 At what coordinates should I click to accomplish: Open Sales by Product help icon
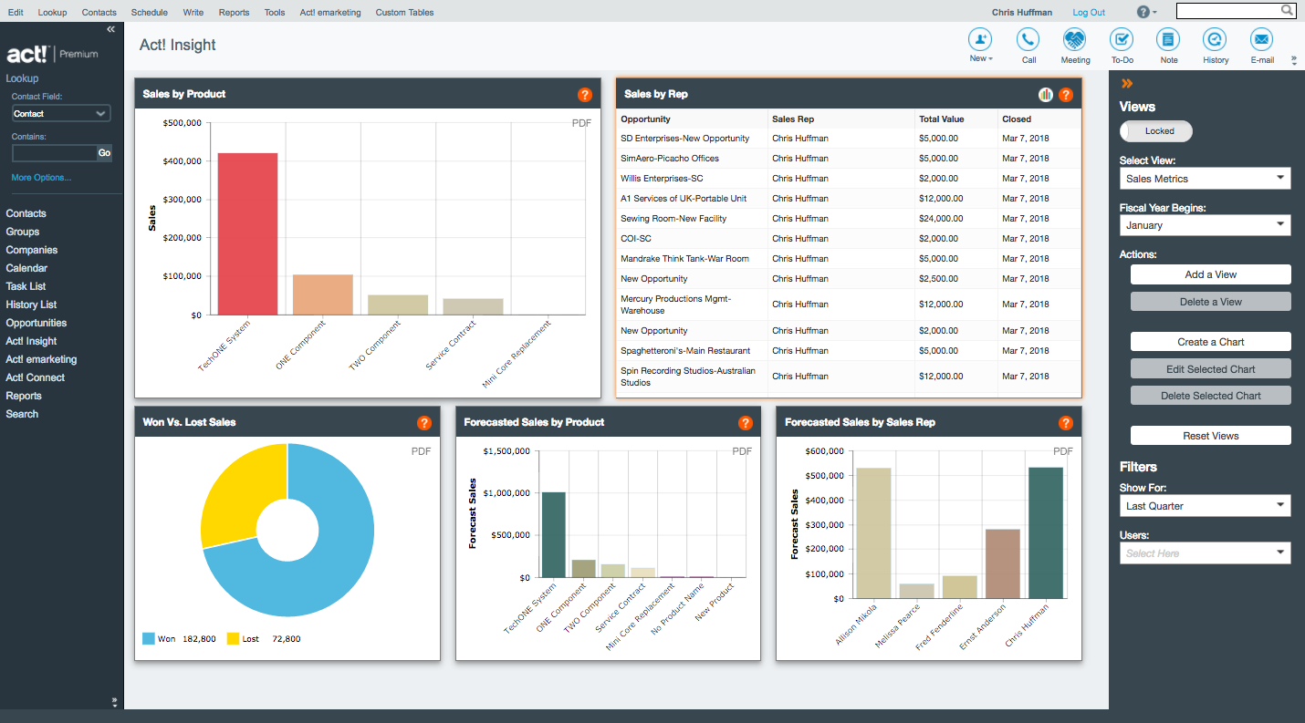[x=585, y=95]
